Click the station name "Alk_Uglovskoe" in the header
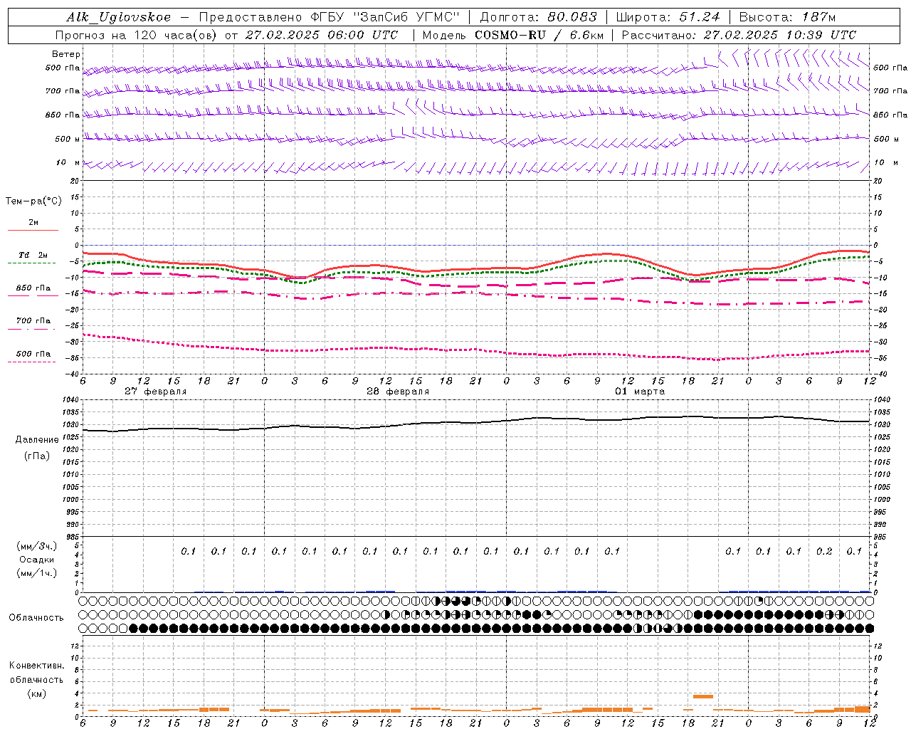Screen dimensions: 911x729 [x=119, y=17]
